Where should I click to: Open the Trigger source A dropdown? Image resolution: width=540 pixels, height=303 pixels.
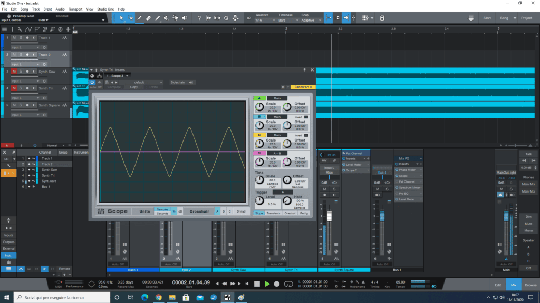pyautogui.click(x=283, y=192)
